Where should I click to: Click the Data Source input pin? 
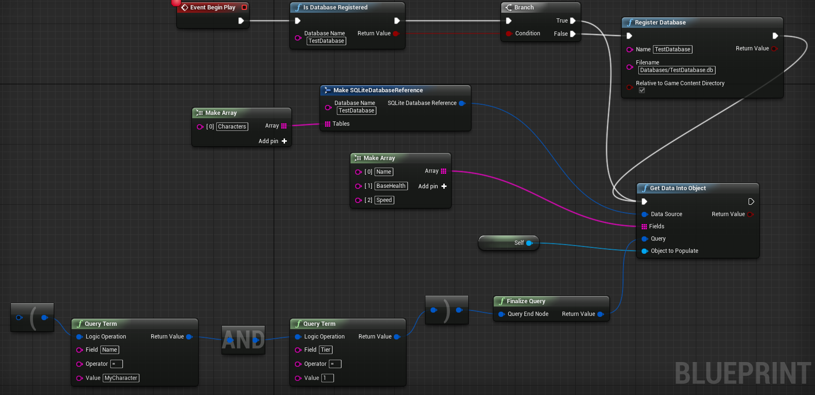[x=645, y=214]
